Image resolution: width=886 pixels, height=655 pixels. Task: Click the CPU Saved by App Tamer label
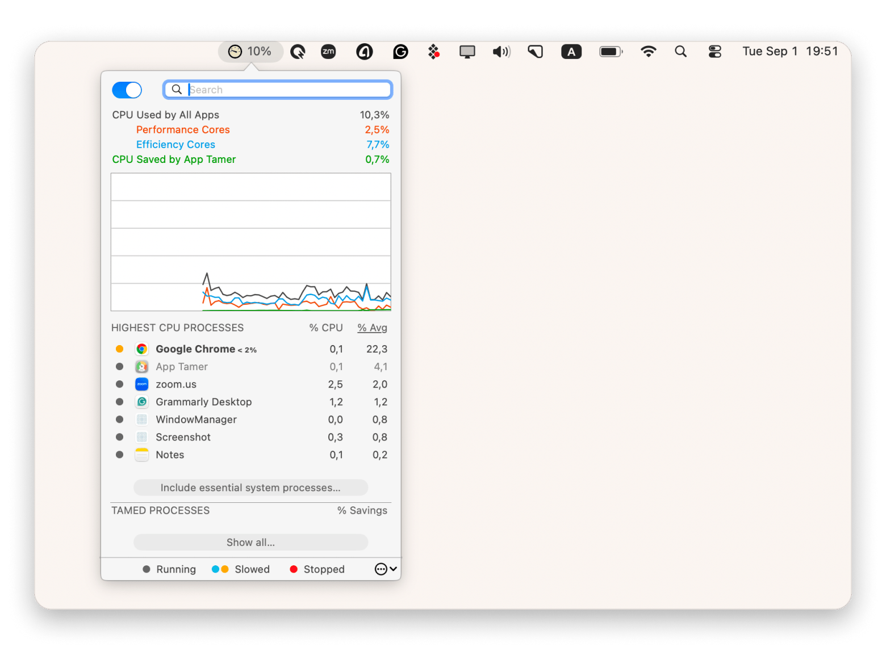pos(174,159)
